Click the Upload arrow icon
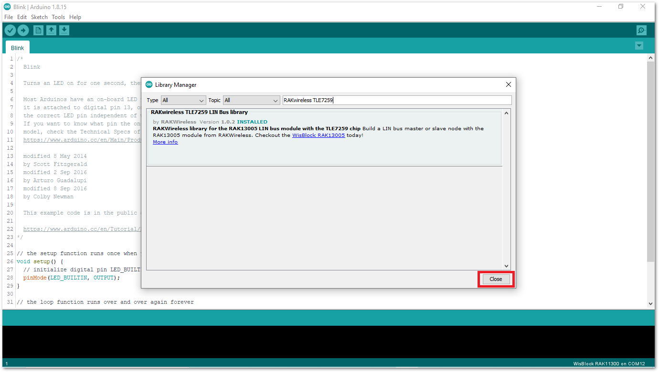 [23, 31]
